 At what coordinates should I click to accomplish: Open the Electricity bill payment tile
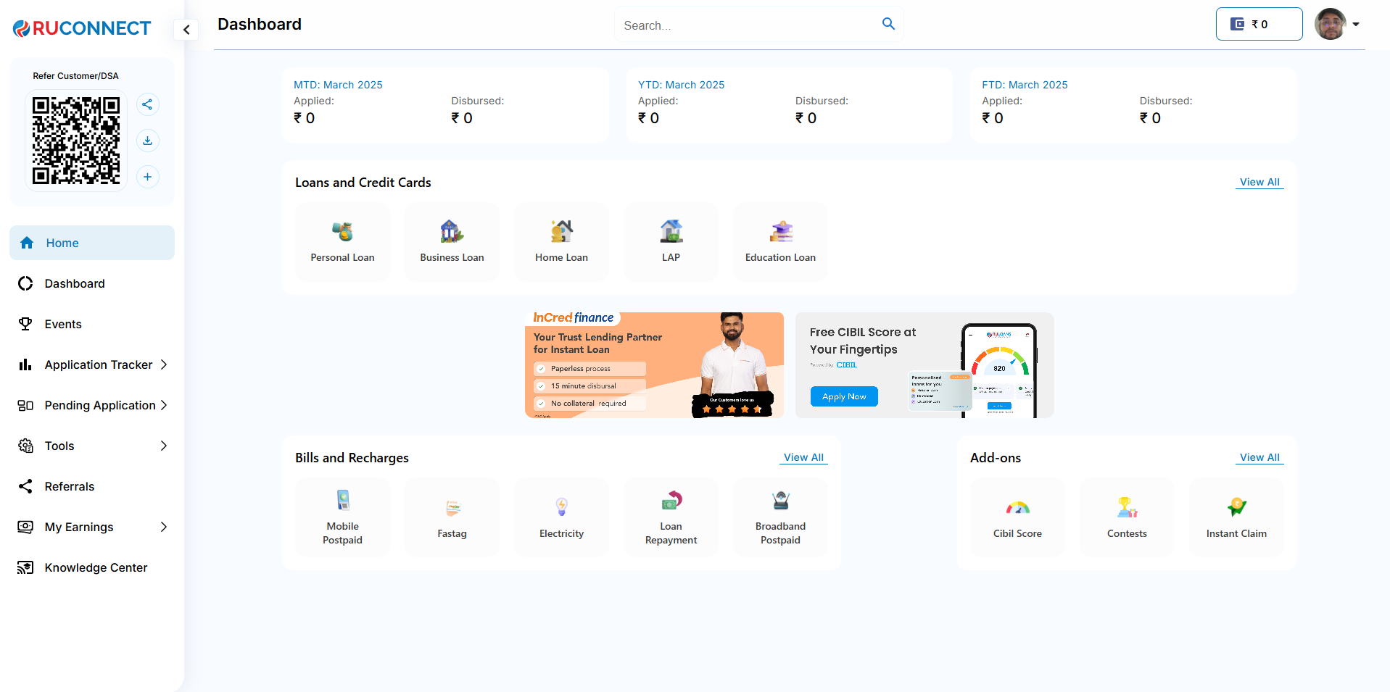point(561,517)
